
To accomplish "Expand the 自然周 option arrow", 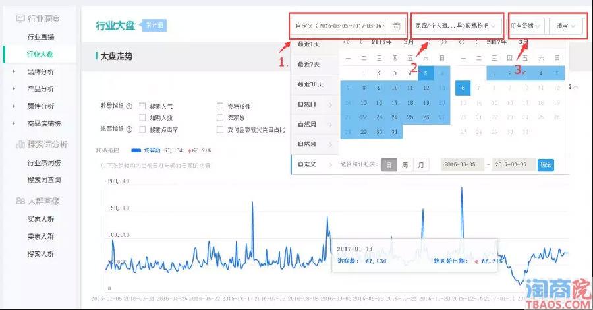I will coord(331,125).
